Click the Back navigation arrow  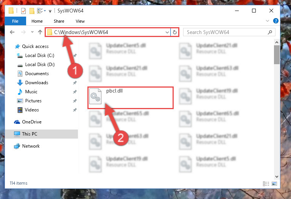click(12, 32)
